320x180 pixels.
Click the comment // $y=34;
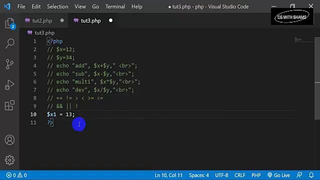[x=61, y=57]
